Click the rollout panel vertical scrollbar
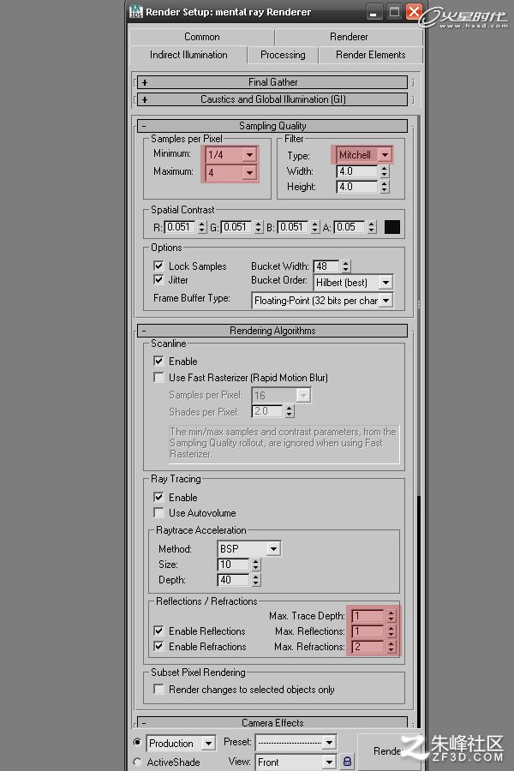 419,423
